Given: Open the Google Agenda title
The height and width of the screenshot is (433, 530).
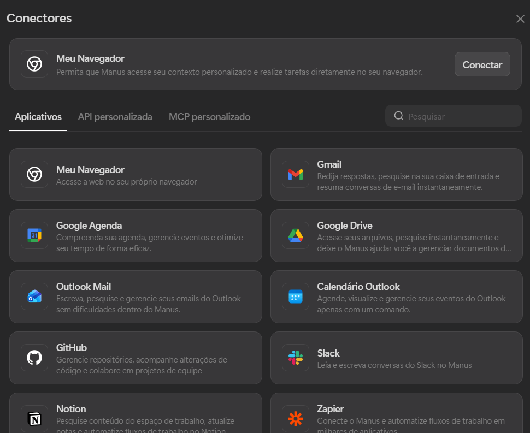Looking at the screenshot, I should pos(89,226).
